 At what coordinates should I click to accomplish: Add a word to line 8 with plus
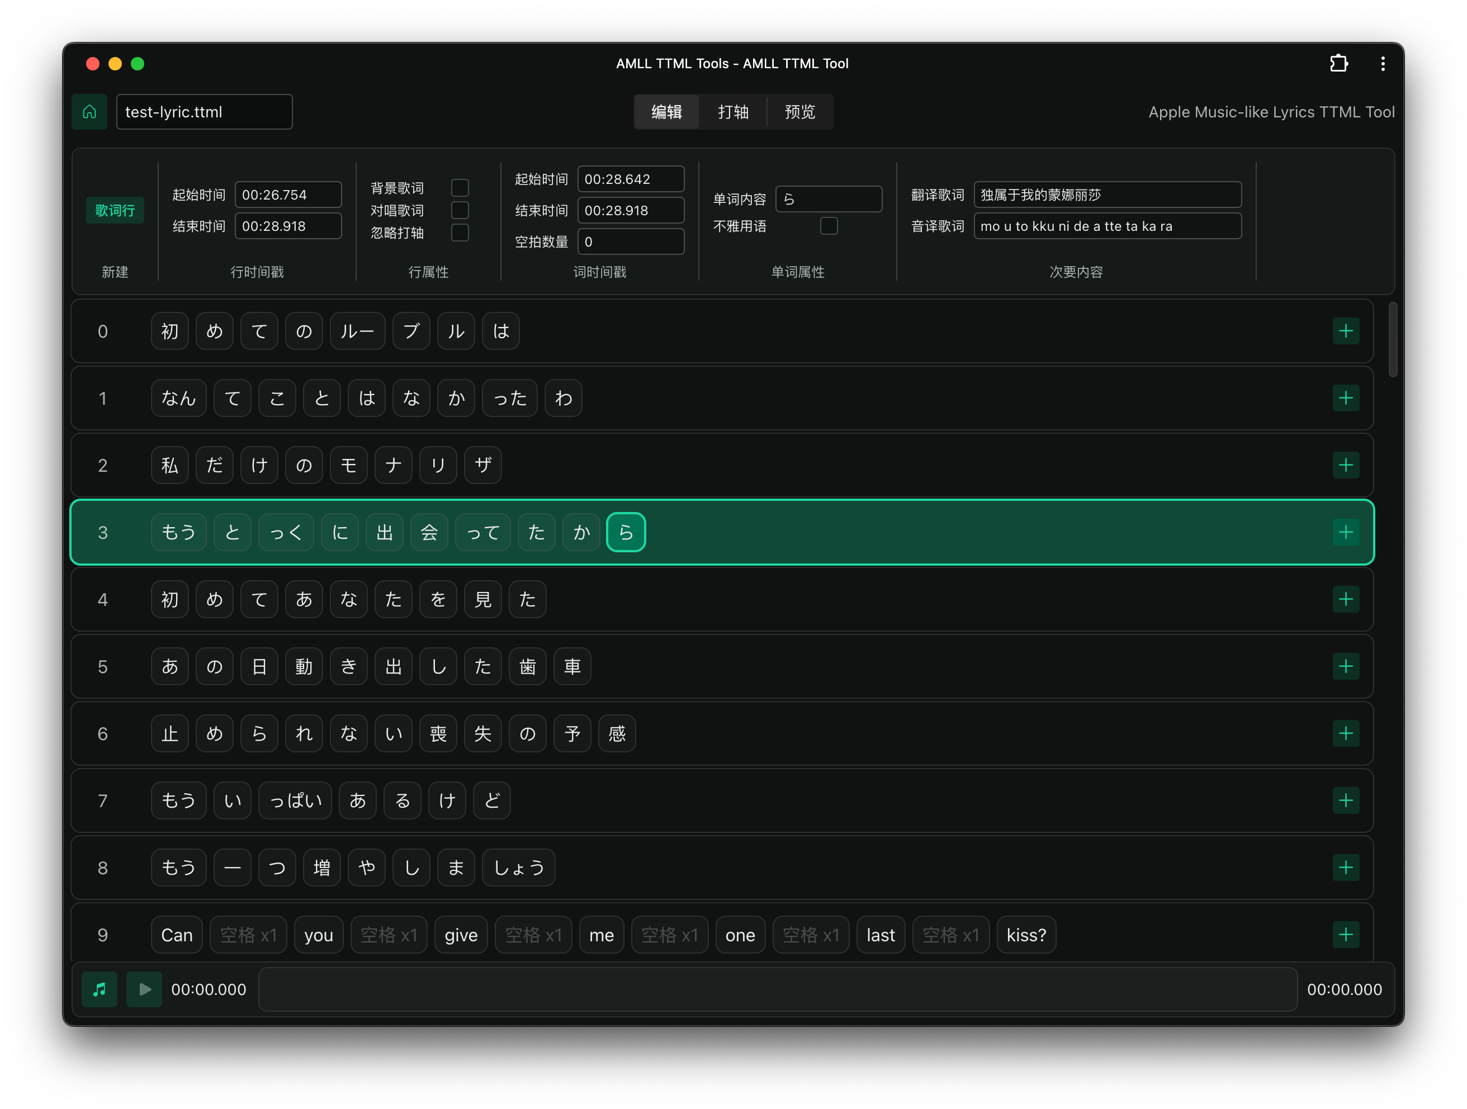point(1346,867)
